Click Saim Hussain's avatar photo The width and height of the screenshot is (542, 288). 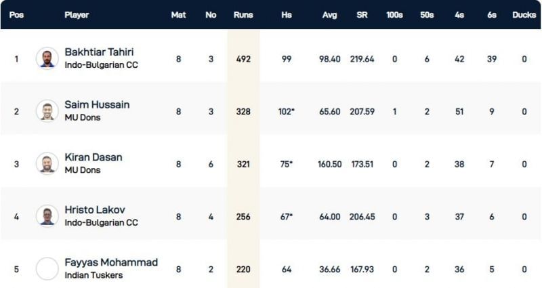[47, 111]
